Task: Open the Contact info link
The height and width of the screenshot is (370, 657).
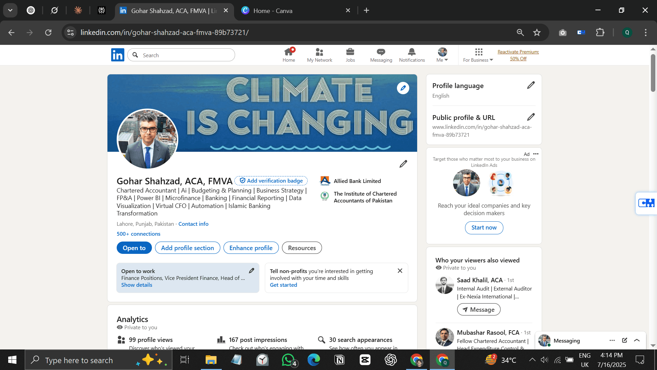Action: [x=193, y=224]
